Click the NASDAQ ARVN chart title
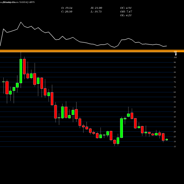184x184 pixels. (27, 2)
